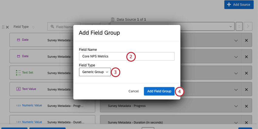Sort by the Field Type column arrows

point(33,27)
